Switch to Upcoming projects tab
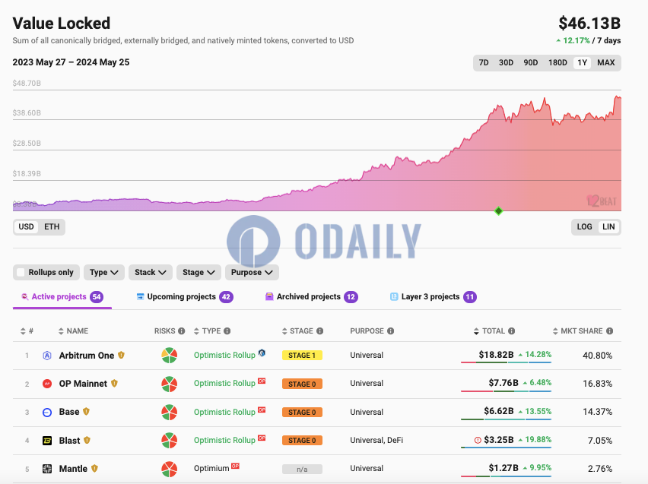Viewport: 648px width, 484px height. tap(185, 297)
